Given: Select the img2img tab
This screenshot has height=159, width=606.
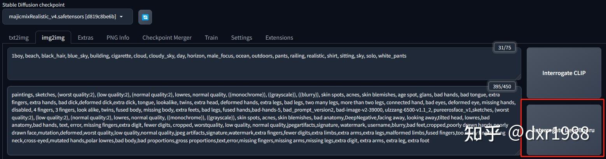Looking at the screenshot, I should click(53, 38).
